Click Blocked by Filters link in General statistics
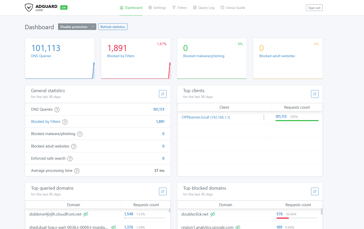Image resolution: width=364 pixels, height=229 pixels. pyautogui.click(x=46, y=122)
